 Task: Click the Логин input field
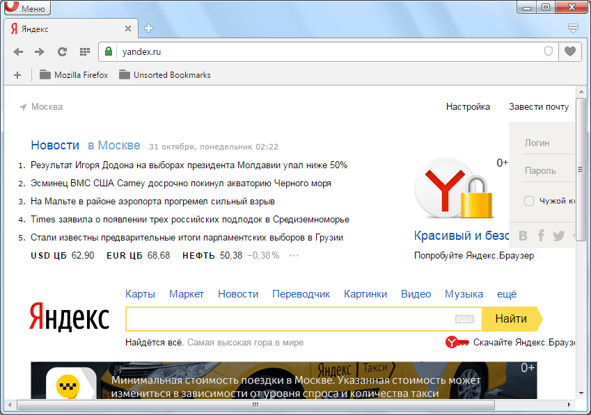(549, 143)
